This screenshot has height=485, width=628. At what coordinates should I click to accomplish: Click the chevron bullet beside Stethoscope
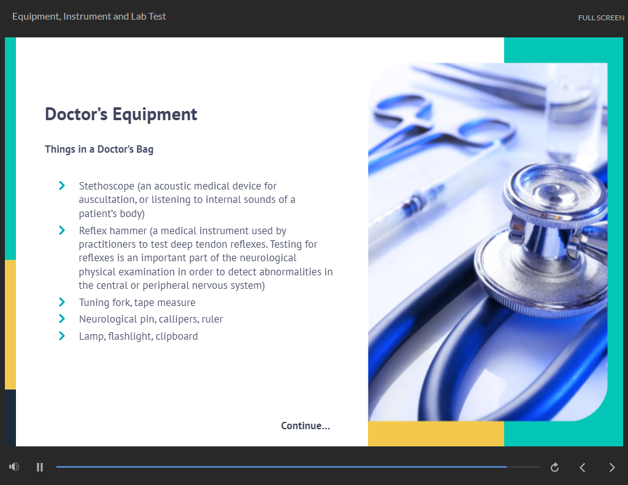pos(62,185)
